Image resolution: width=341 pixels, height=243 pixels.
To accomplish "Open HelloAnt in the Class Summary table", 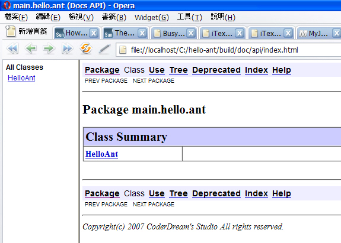I will [101, 154].
